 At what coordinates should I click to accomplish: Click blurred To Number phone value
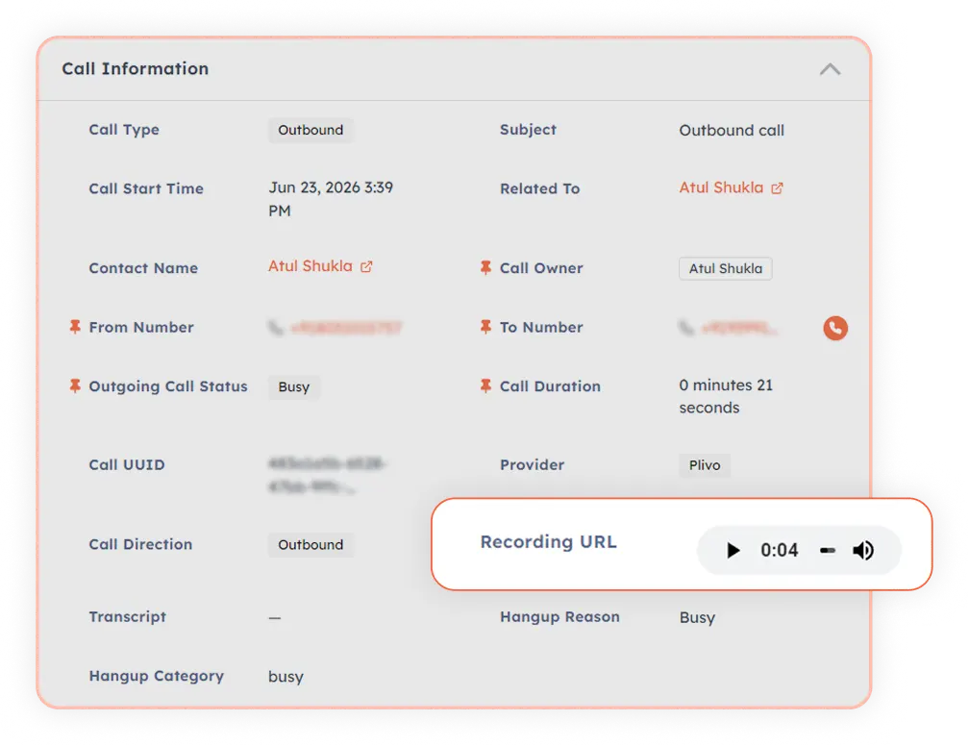tap(738, 328)
